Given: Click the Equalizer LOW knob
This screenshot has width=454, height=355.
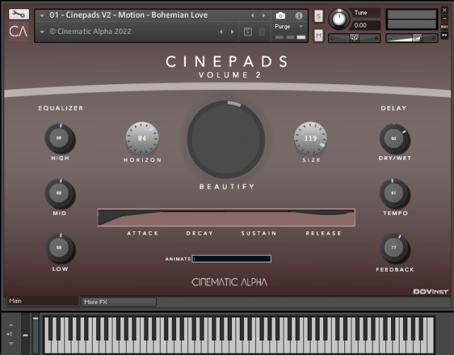Looking at the screenshot, I should pyautogui.click(x=59, y=248).
